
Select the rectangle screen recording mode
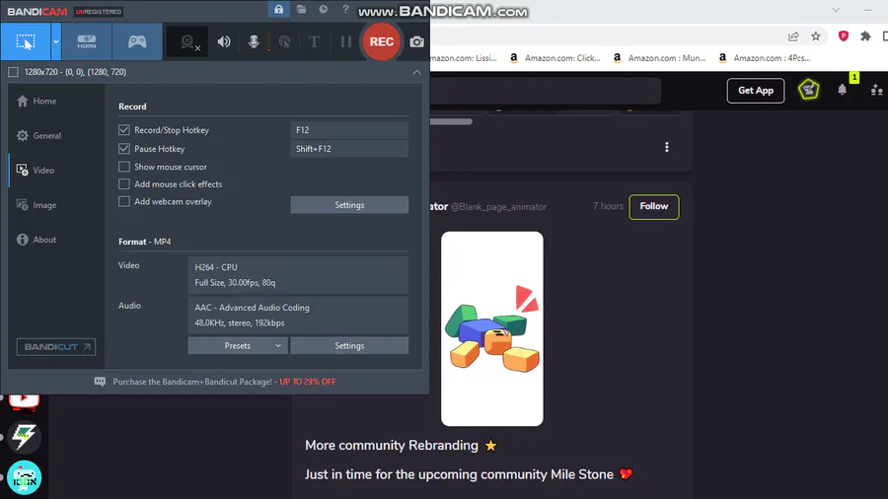26,41
